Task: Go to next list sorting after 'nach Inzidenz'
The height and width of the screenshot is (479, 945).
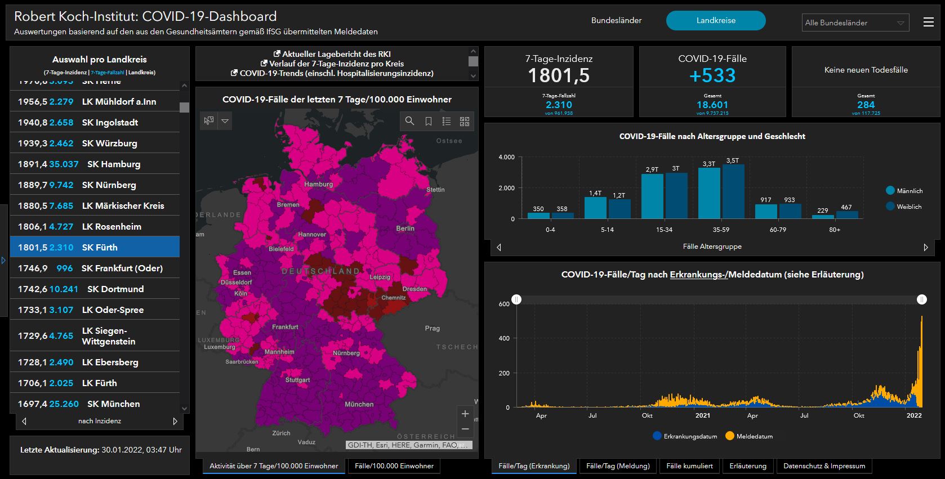Action: click(x=175, y=421)
